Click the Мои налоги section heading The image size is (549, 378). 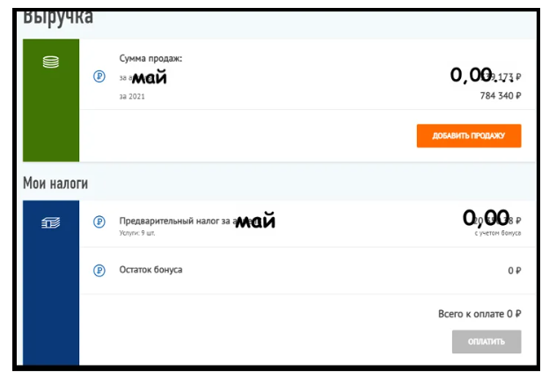[x=55, y=184]
